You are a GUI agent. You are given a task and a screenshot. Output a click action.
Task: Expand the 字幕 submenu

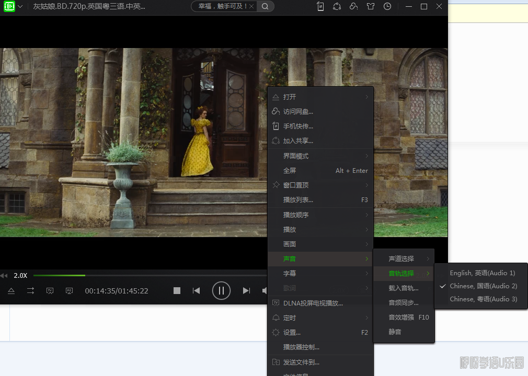click(x=320, y=274)
